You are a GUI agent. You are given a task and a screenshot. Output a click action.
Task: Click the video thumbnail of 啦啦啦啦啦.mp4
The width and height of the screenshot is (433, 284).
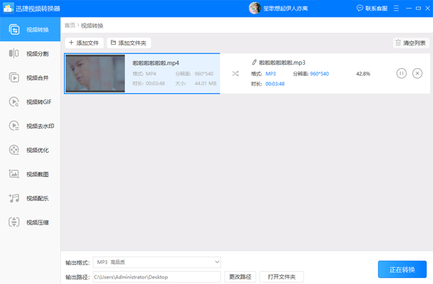pyautogui.click(x=95, y=74)
